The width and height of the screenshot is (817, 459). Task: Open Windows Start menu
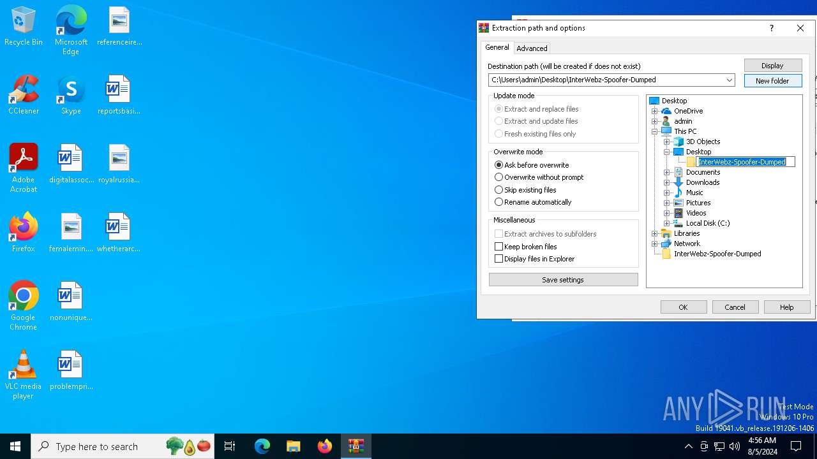(x=15, y=446)
